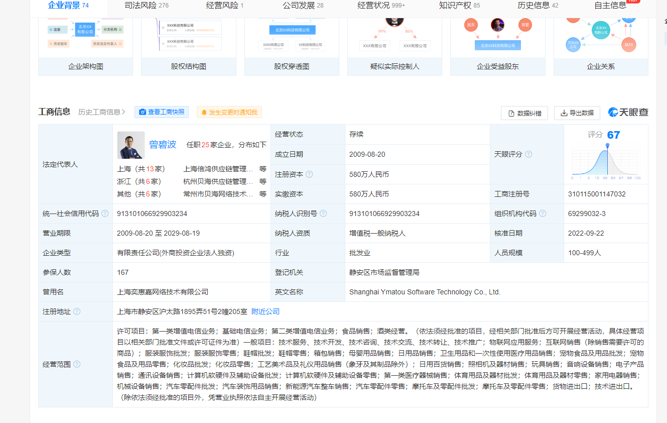Expand the 上海 companies list via 等

(262, 169)
